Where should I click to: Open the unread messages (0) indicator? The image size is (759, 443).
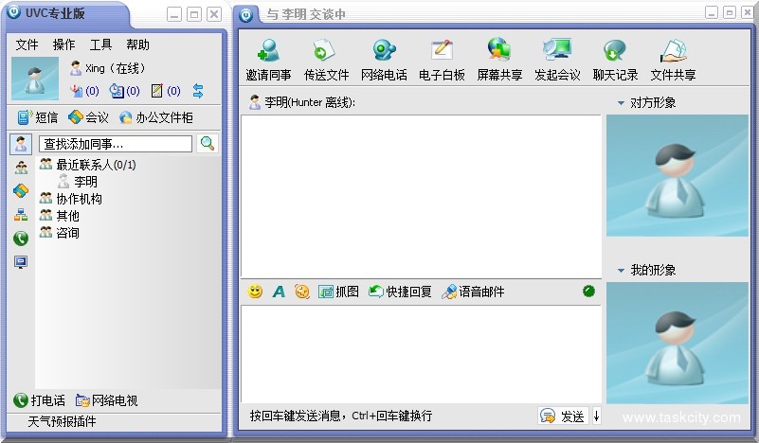click(x=124, y=91)
